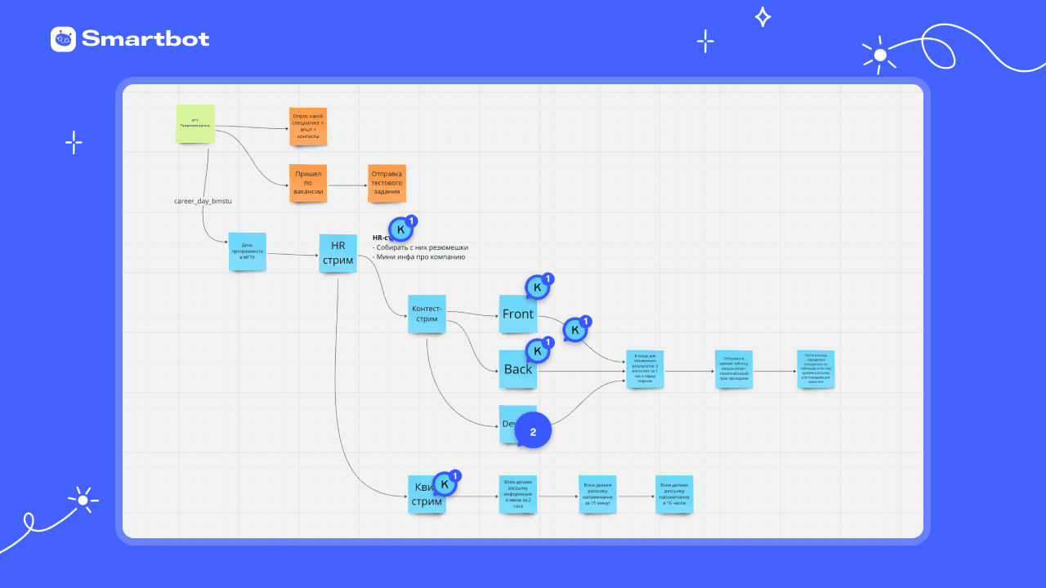Select the Back sticky note
This screenshot has height=588, width=1046.
(518, 369)
